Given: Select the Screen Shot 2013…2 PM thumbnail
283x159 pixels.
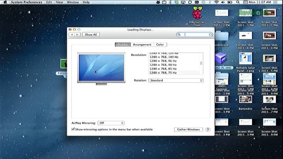Looking at the screenshot, I should pyautogui.click(x=222, y=13).
